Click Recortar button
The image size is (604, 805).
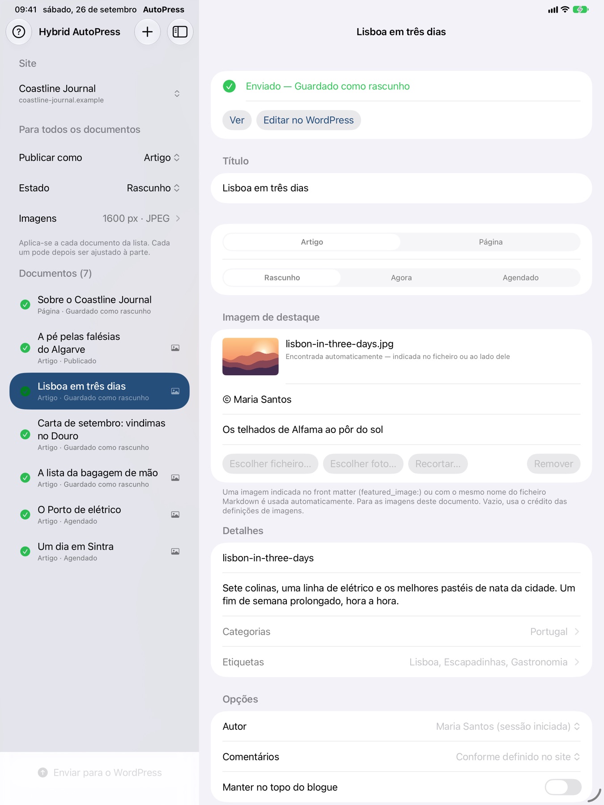point(438,464)
